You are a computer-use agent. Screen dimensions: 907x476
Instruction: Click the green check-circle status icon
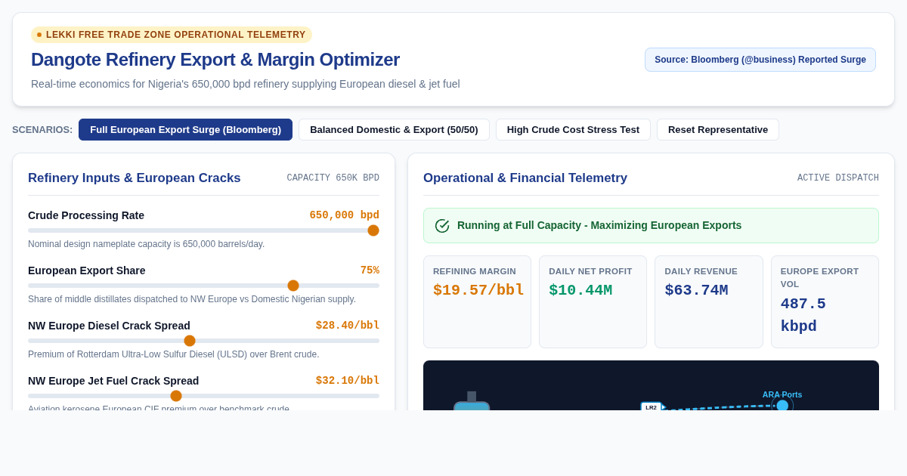[x=442, y=226]
